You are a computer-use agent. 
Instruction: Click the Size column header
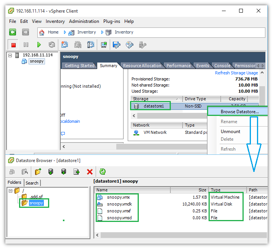[x=189, y=190]
